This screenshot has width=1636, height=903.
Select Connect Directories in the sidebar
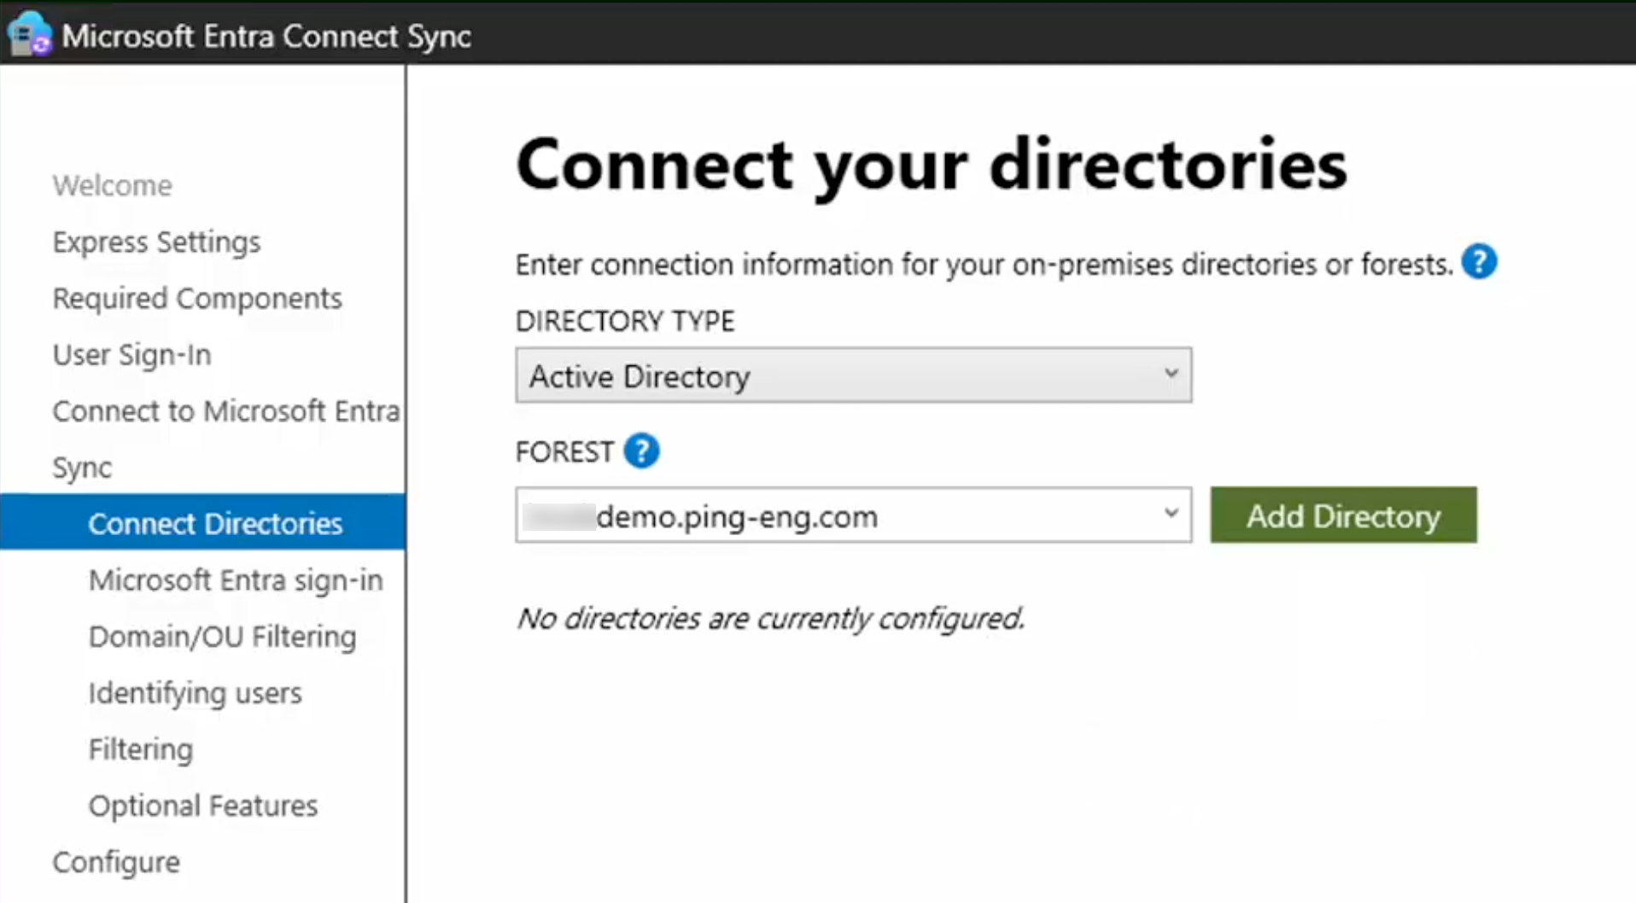click(x=216, y=522)
